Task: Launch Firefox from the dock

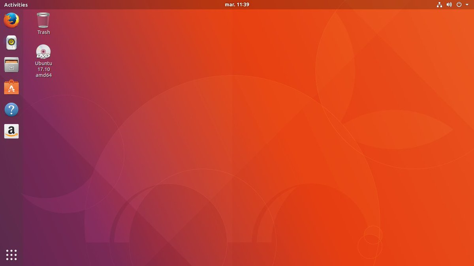Action: 11,20
